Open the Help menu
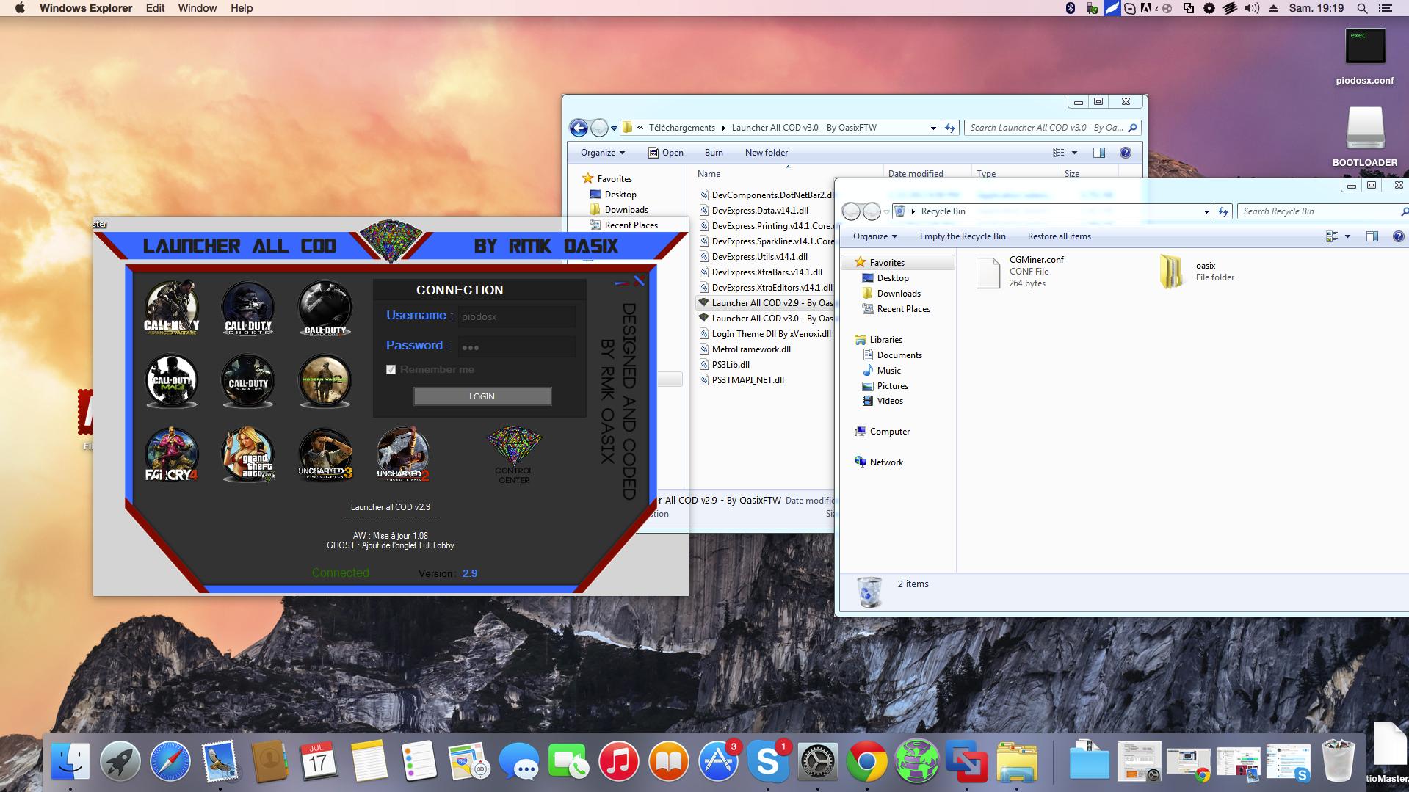This screenshot has height=792, width=1409. 242,8
